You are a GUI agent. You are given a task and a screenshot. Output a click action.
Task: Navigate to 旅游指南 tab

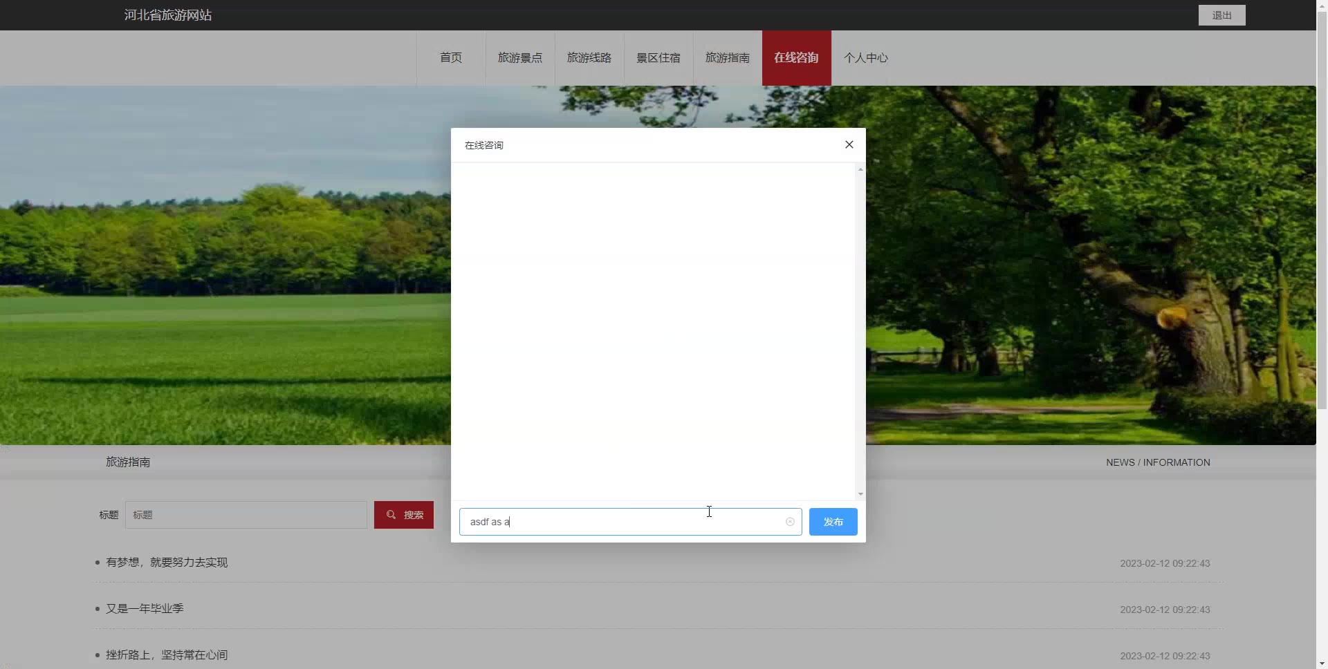(728, 58)
